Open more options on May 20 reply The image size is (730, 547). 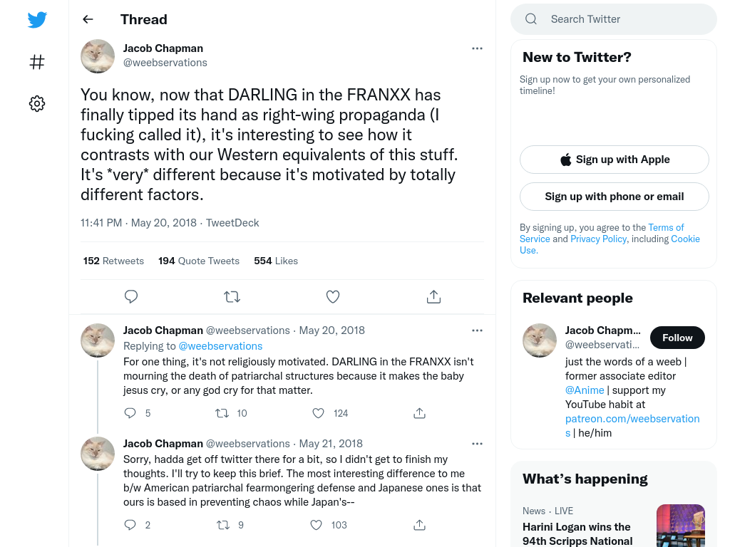477,330
